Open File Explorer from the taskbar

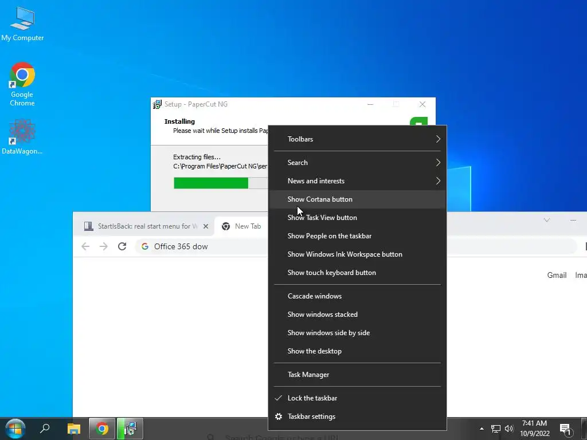click(x=74, y=429)
